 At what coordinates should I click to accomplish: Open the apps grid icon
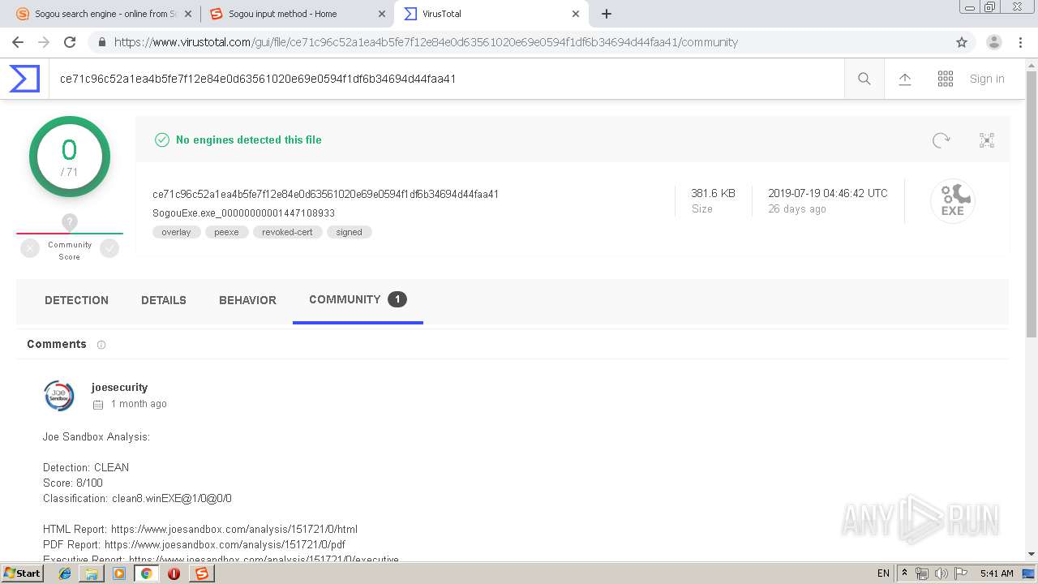click(x=946, y=79)
